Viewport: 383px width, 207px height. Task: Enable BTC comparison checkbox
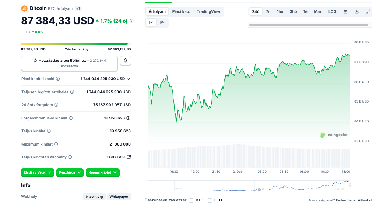[x=191, y=200]
